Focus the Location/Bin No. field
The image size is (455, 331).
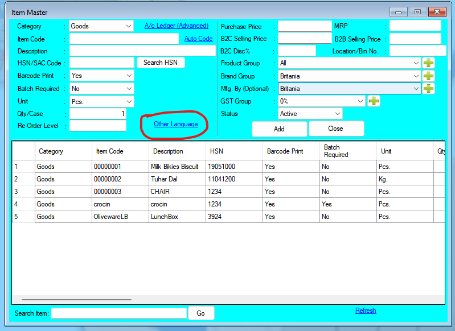417,51
